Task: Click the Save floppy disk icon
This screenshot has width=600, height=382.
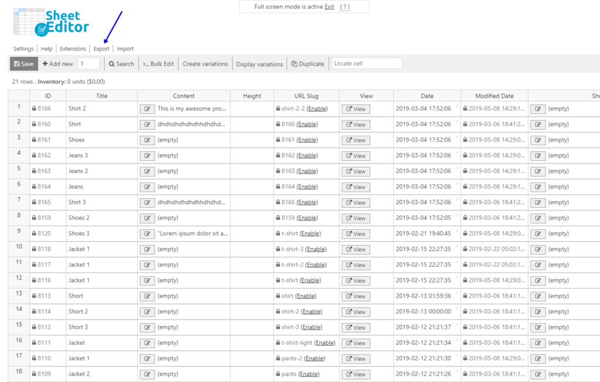Action: coord(17,63)
